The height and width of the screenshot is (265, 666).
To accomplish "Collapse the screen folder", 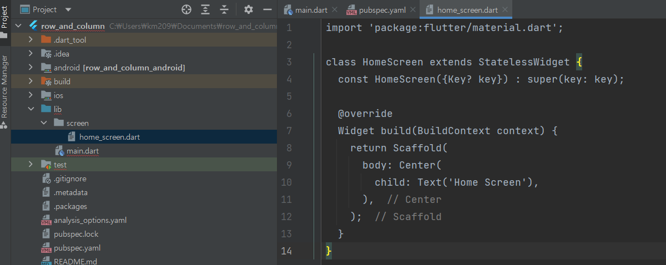I will (x=44, y=123).
